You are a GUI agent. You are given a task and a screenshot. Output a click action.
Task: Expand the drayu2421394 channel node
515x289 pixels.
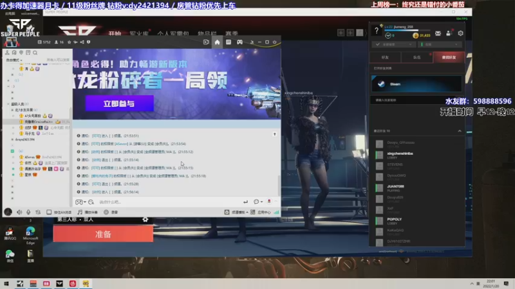pyautogui.click(x=12, y=139)
